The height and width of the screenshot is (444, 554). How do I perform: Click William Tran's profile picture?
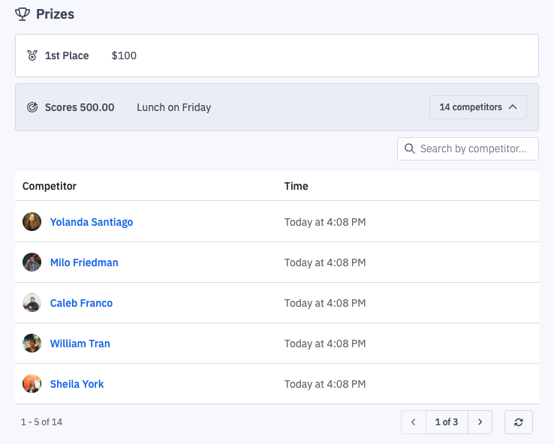32,343
